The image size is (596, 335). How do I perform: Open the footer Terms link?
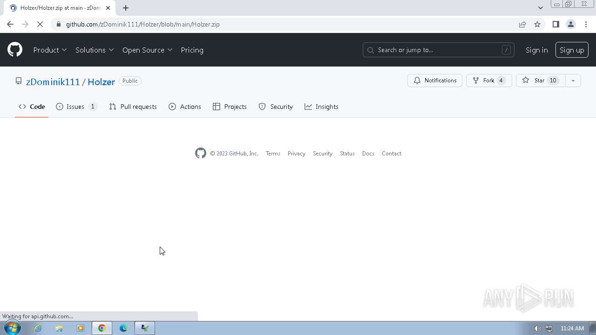(273, 154)
